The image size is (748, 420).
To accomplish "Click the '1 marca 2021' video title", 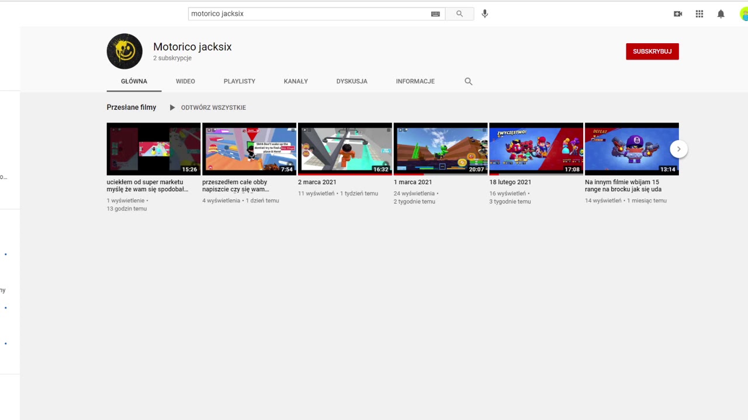I will point(413,182).
